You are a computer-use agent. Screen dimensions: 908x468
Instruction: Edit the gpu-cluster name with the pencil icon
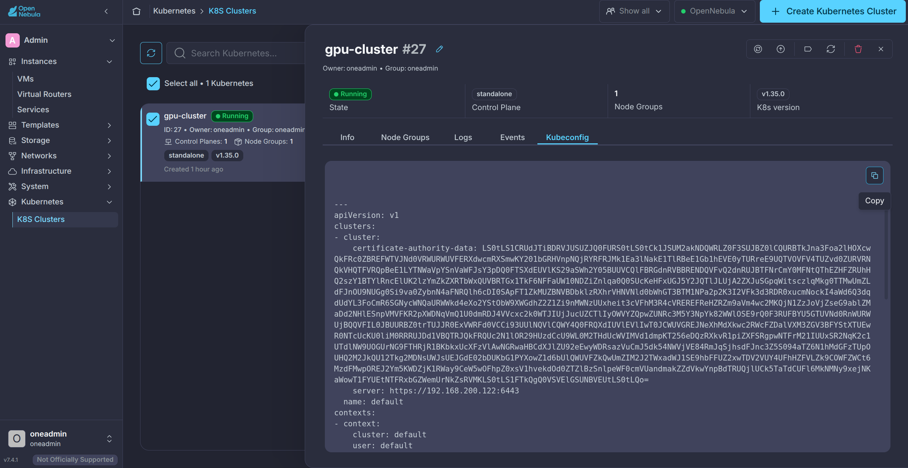point(439,49)
